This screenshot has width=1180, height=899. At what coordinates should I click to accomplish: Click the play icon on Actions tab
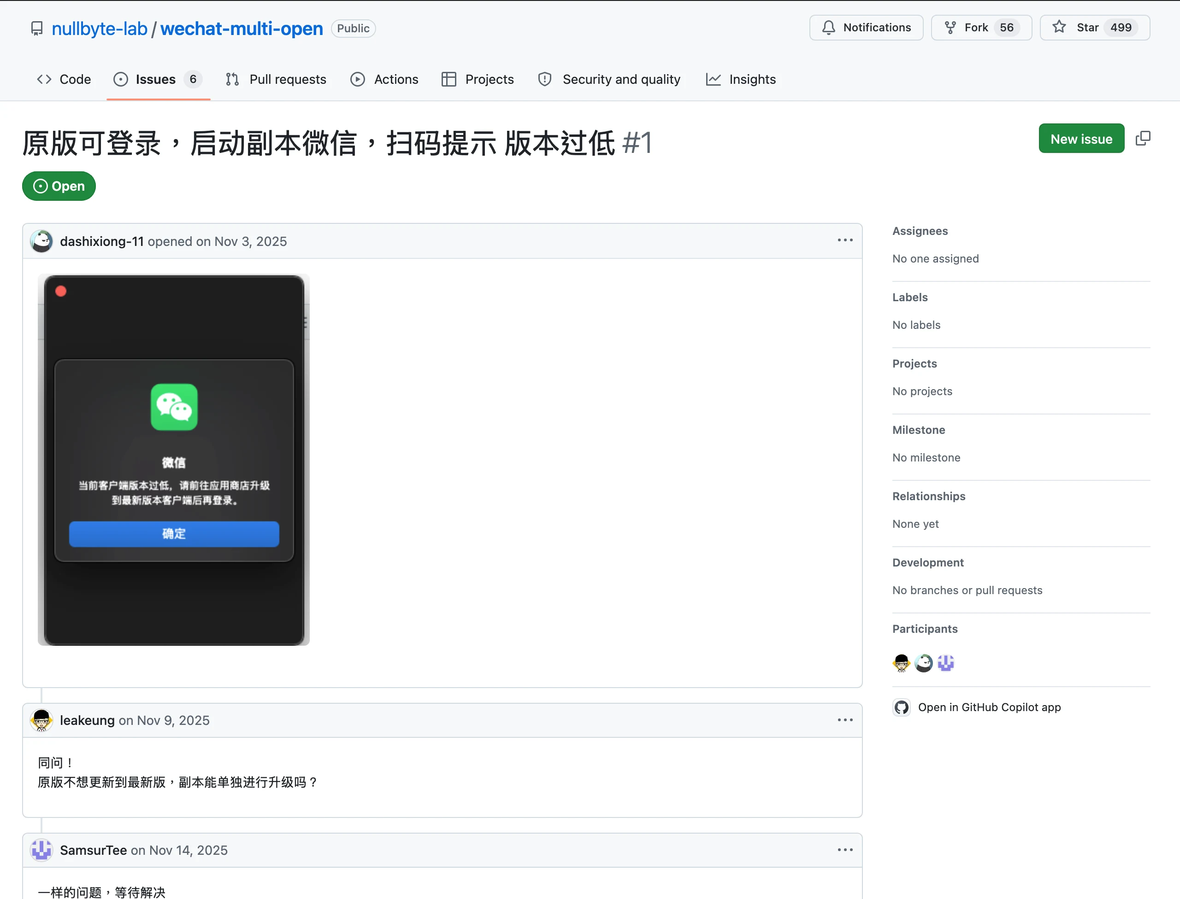[x=357, y=79]
